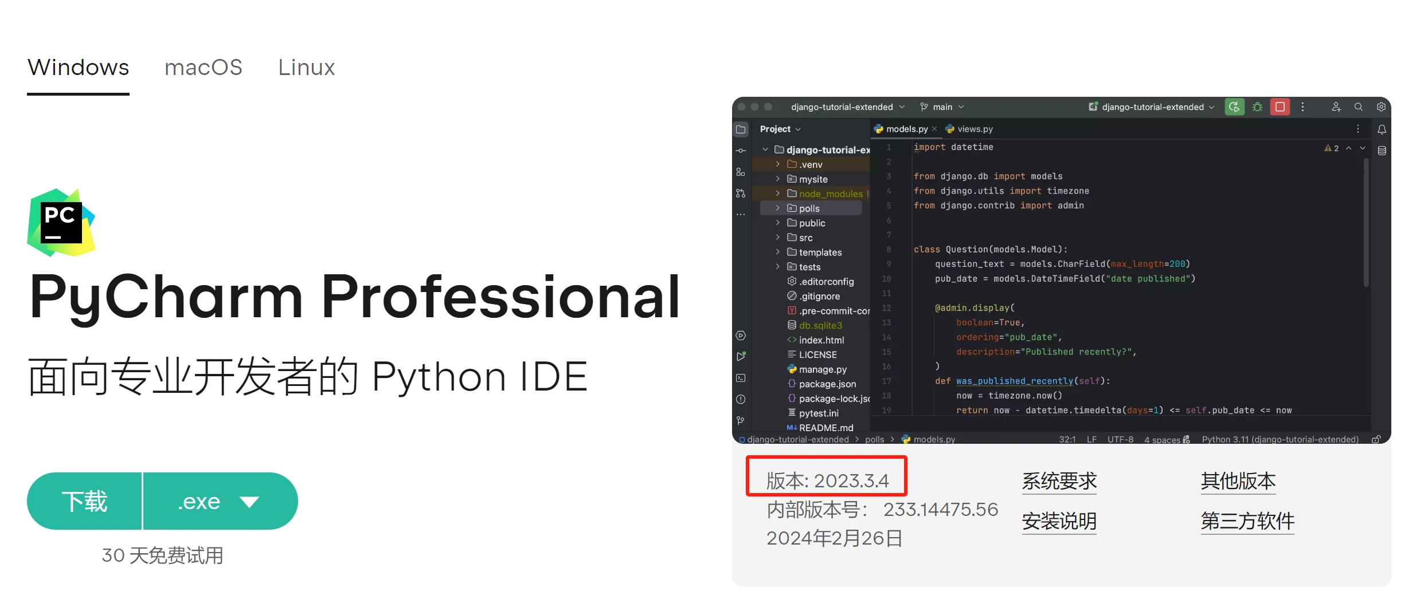This screenshot has width=1428, height=611.
Task: Click the editor vertical scrollbar
Action: (1367, 222)
